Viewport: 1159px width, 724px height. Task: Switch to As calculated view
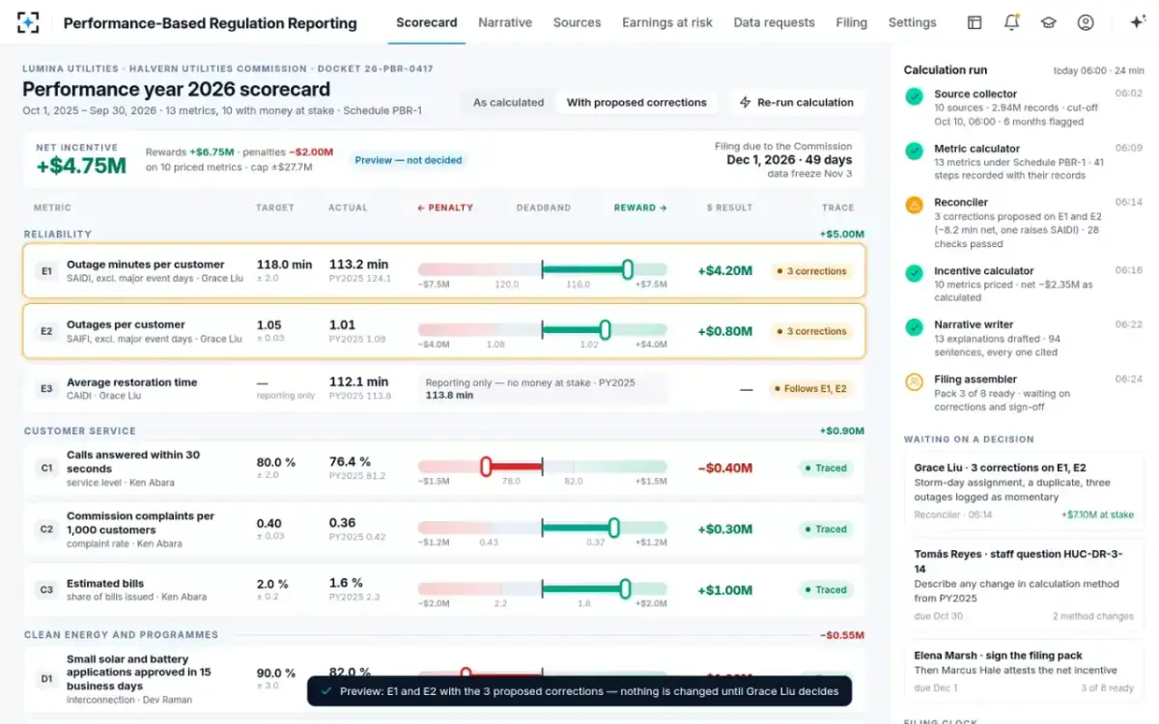pyautogui.click(x=508, y=102)
